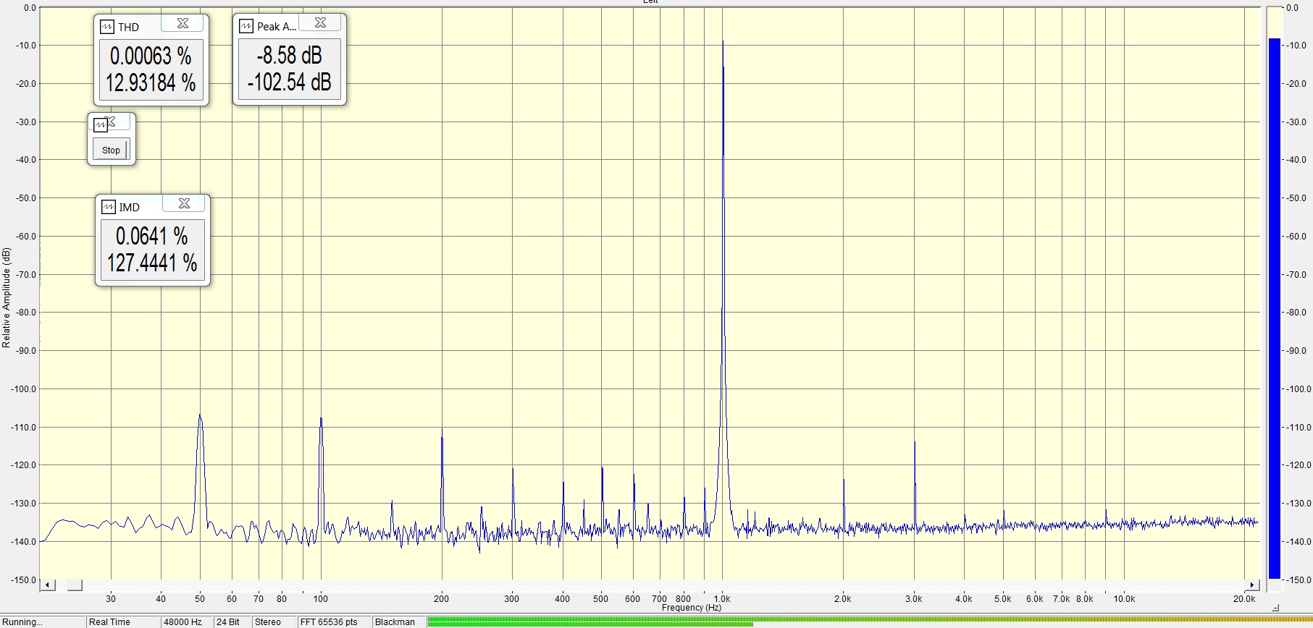Click the blue peak level meter bar
The height and width of the screenshot is (628, 1313).
(1275, 308)
